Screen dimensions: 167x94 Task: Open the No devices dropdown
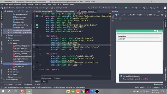pos(108,8)
